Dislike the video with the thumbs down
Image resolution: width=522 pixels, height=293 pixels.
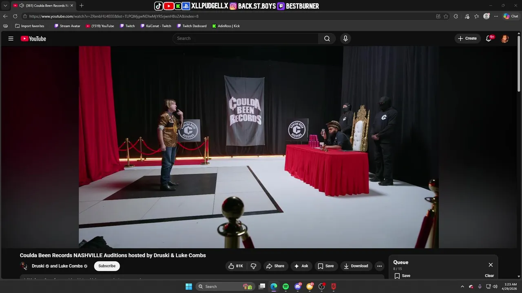[253, 266]
